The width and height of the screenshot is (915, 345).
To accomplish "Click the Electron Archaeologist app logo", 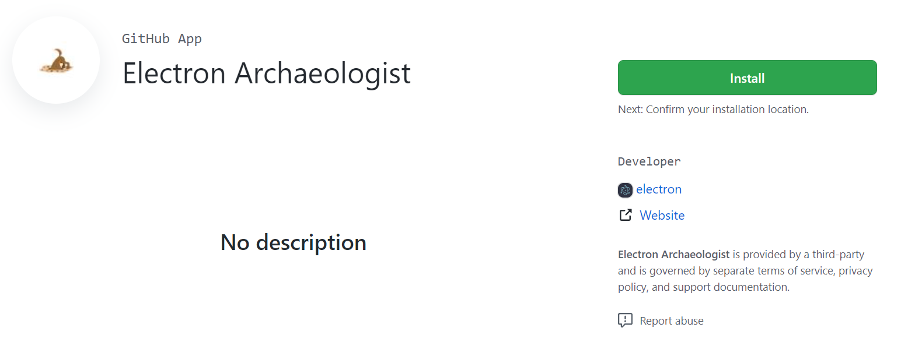I will click(56, 60).
